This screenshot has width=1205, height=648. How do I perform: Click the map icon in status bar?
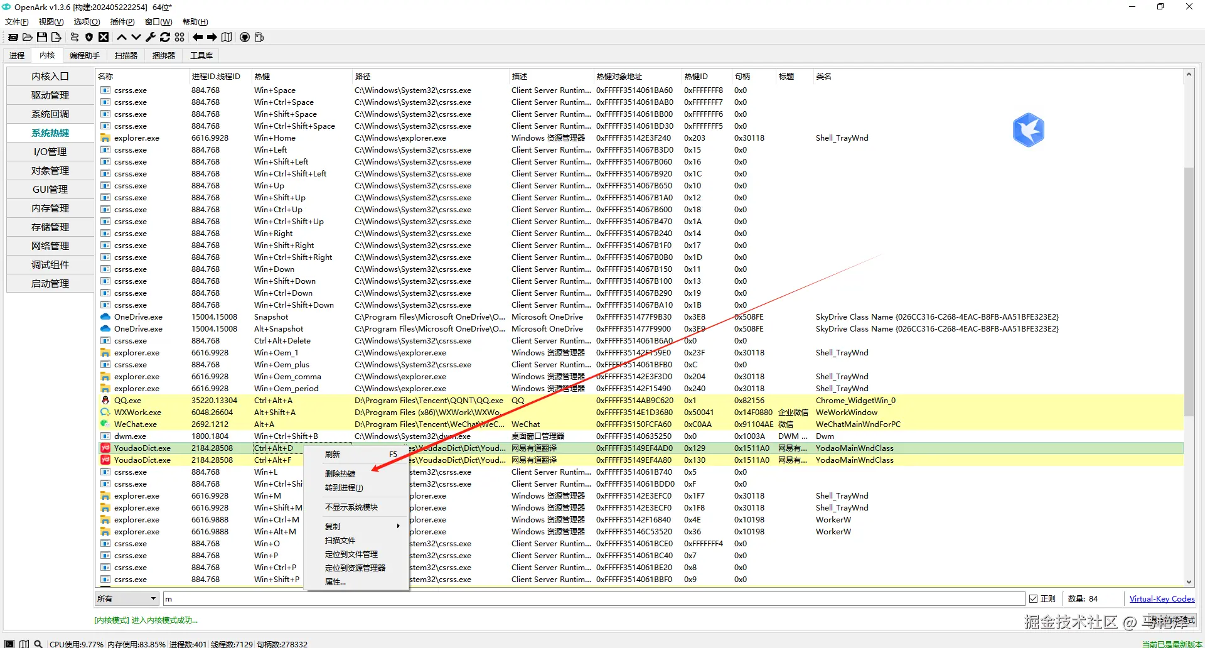pyautogui.click(x=24, y=644)
